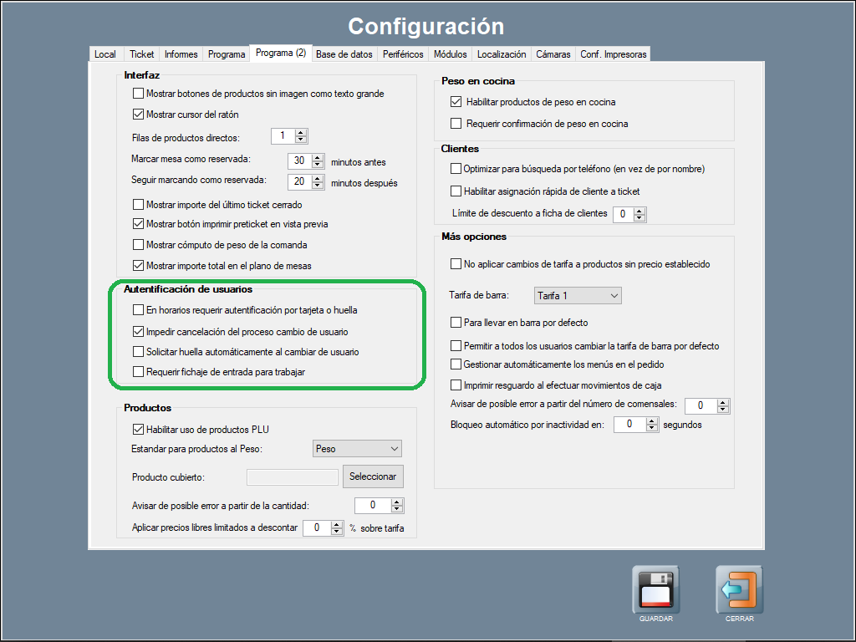The image size is (856, 642).
Task: Check Para llevar en barra por defecto
Action: pos(456,322)
